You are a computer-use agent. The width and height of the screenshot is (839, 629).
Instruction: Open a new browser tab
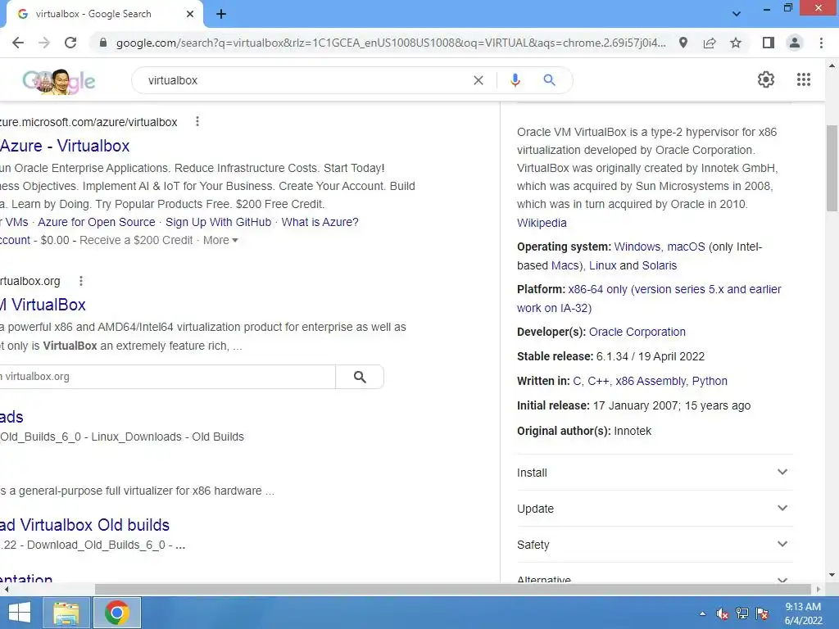[221, 14]
